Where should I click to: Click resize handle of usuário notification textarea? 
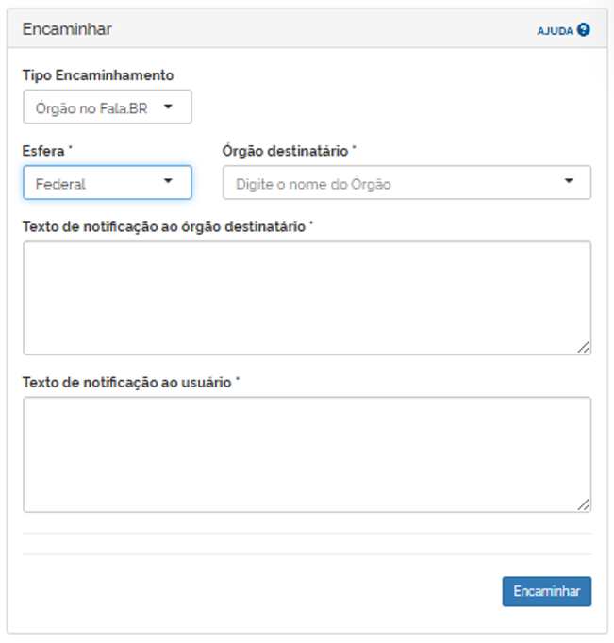(584, 504)
